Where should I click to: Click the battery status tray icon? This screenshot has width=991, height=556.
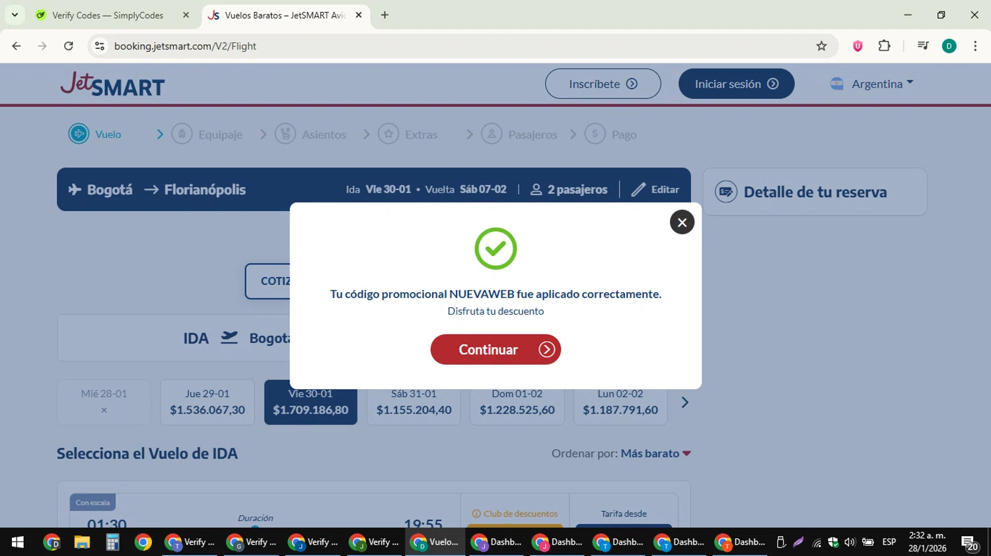coord(867,542)
